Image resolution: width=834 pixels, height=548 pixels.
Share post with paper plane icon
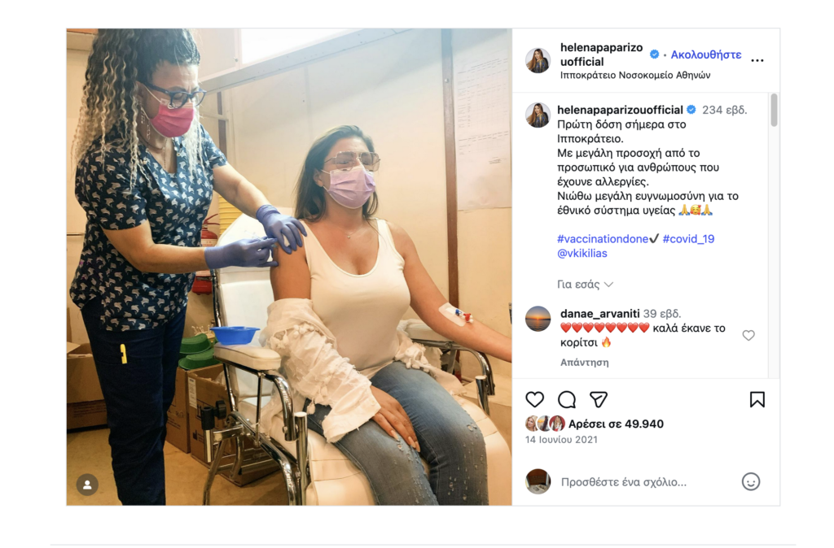point(599,399)
